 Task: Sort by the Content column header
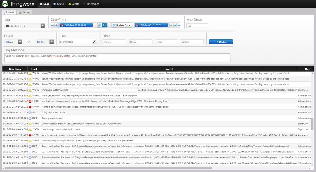point(169,69)
